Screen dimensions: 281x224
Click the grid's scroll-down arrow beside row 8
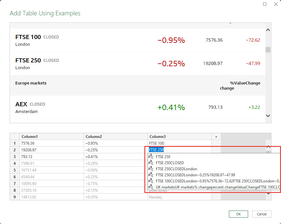268,193
